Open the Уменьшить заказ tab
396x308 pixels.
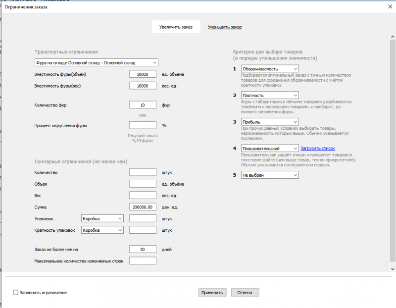(225, 27)
